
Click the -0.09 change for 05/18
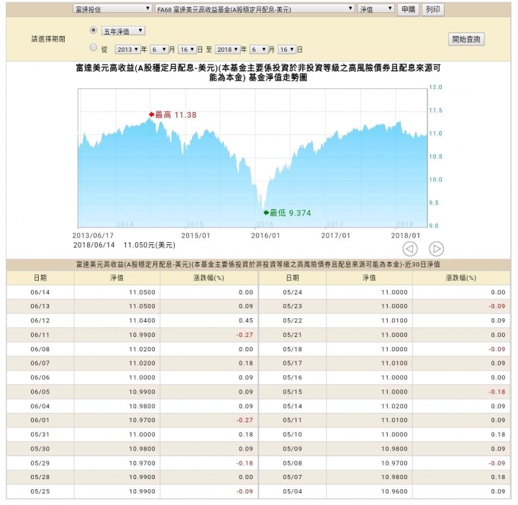(x=497, y=349)
